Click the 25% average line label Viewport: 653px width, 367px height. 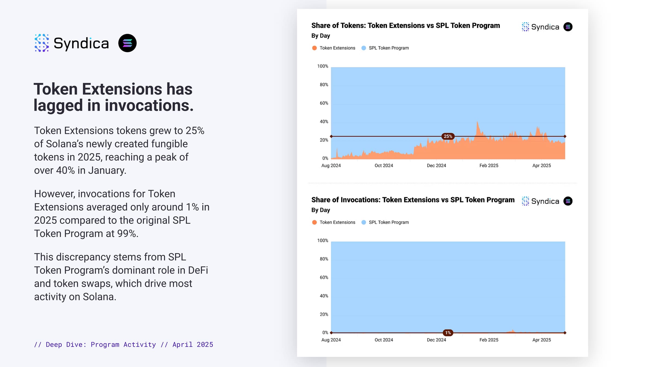pos(448,136)
